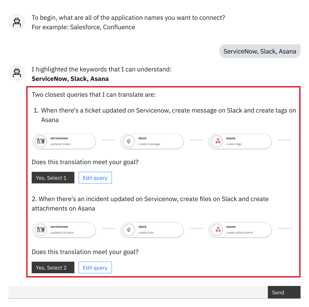The image size is (309, 307).
Task: Click the Asana logo in the create tags step
Action: pyautogui.click(x=218, y=141)
